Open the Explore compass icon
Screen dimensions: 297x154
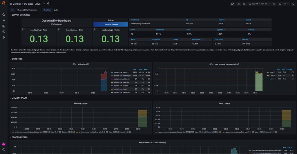pos(4,32)
